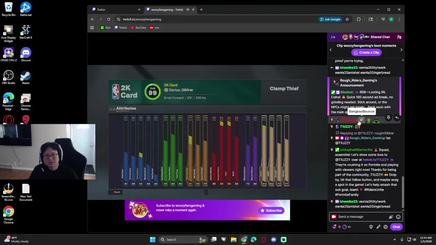Show hidden system tray icons chevron
The image size is (436, 245).
click(x=394, y=240)
